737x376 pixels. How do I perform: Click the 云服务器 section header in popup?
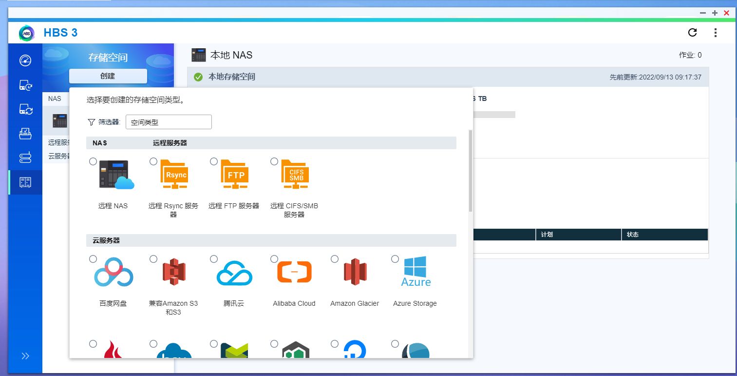click(x=106, y=240)
